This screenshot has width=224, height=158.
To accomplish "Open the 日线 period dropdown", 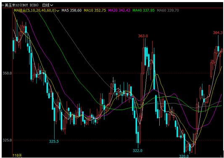I will pos(47,5).
